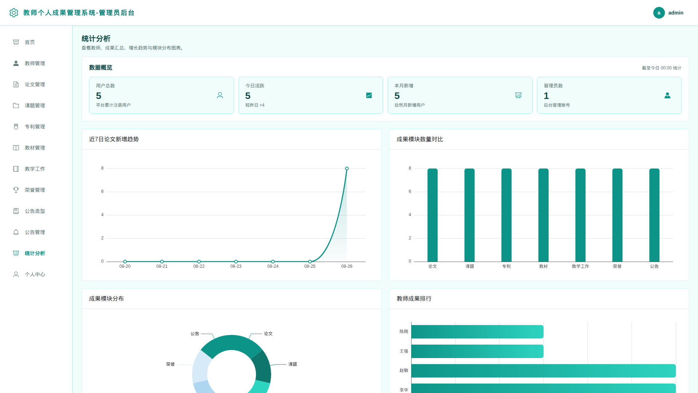Screen dimensions: 698x393
Task: Open the 教材管理 page
Action: point(36,148)
